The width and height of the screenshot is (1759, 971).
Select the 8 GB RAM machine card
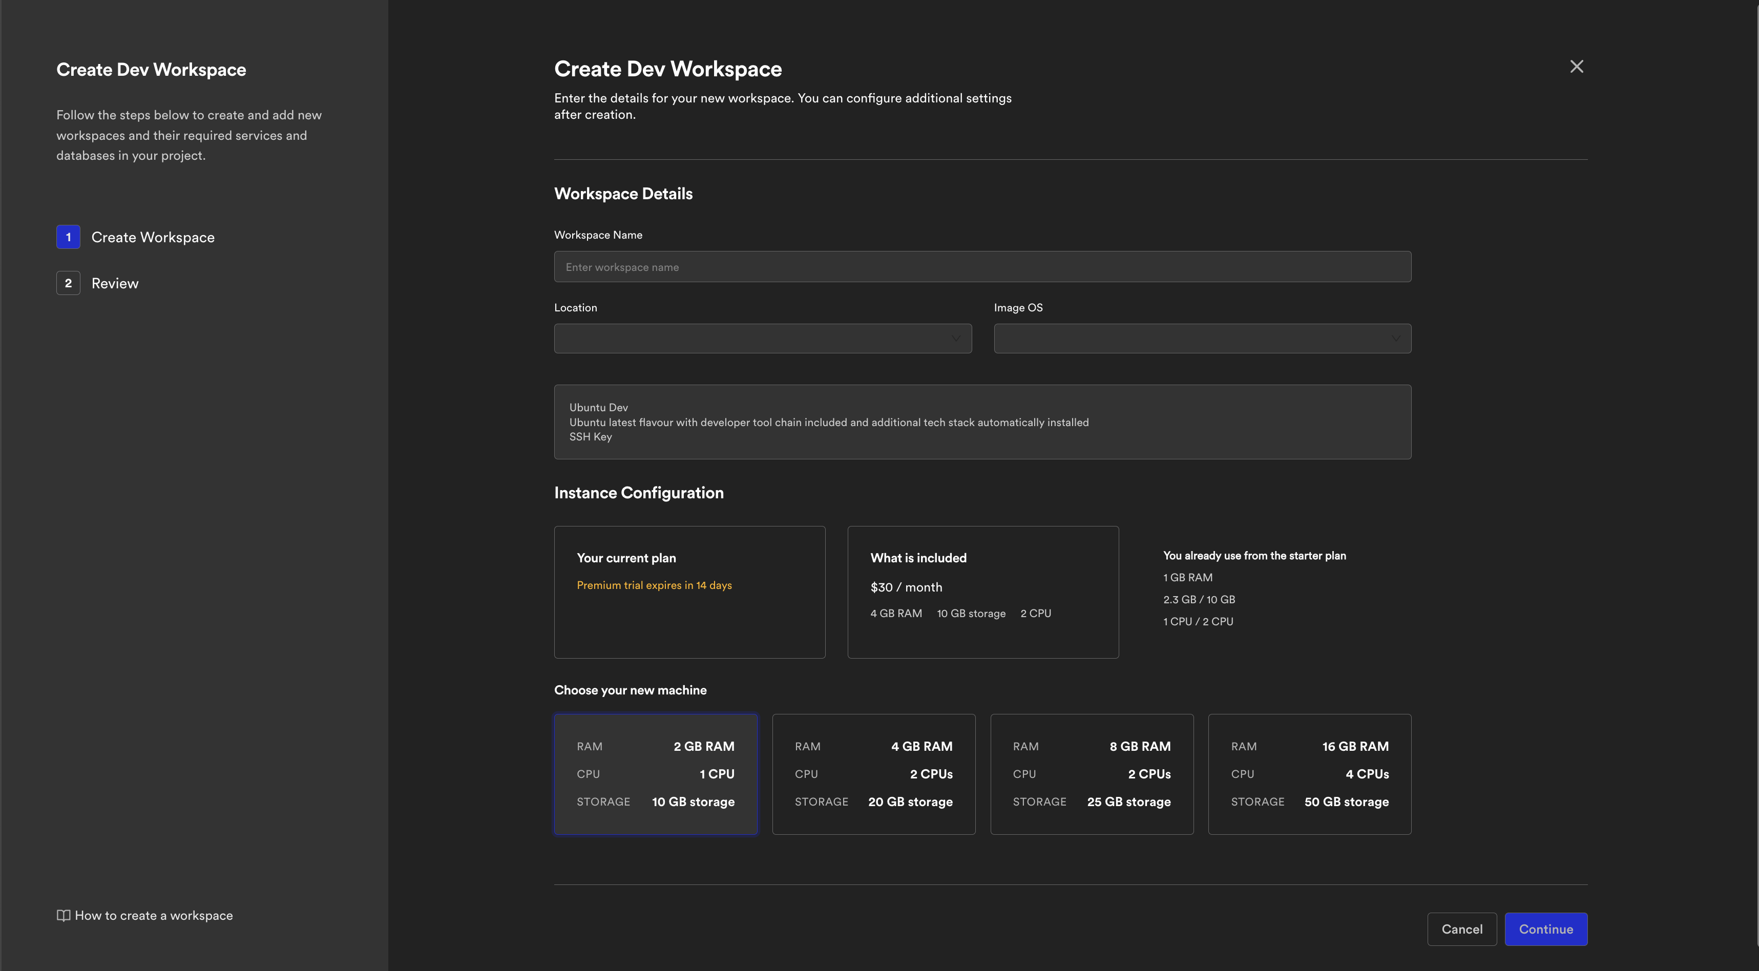[x=1091, y=774]
